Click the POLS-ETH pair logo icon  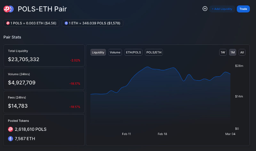9,9
